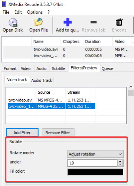Click the Open Disk toolbar icon

tap(13, 22)
